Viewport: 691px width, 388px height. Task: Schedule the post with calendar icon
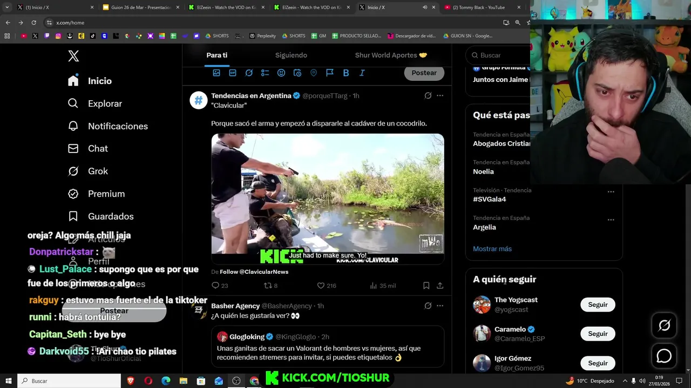click(x=297, y=73)
